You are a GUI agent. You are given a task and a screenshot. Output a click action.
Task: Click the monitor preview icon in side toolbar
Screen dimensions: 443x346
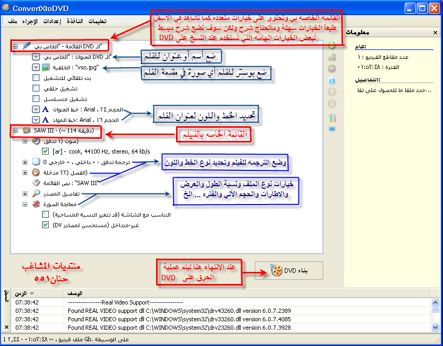[332, 129]
